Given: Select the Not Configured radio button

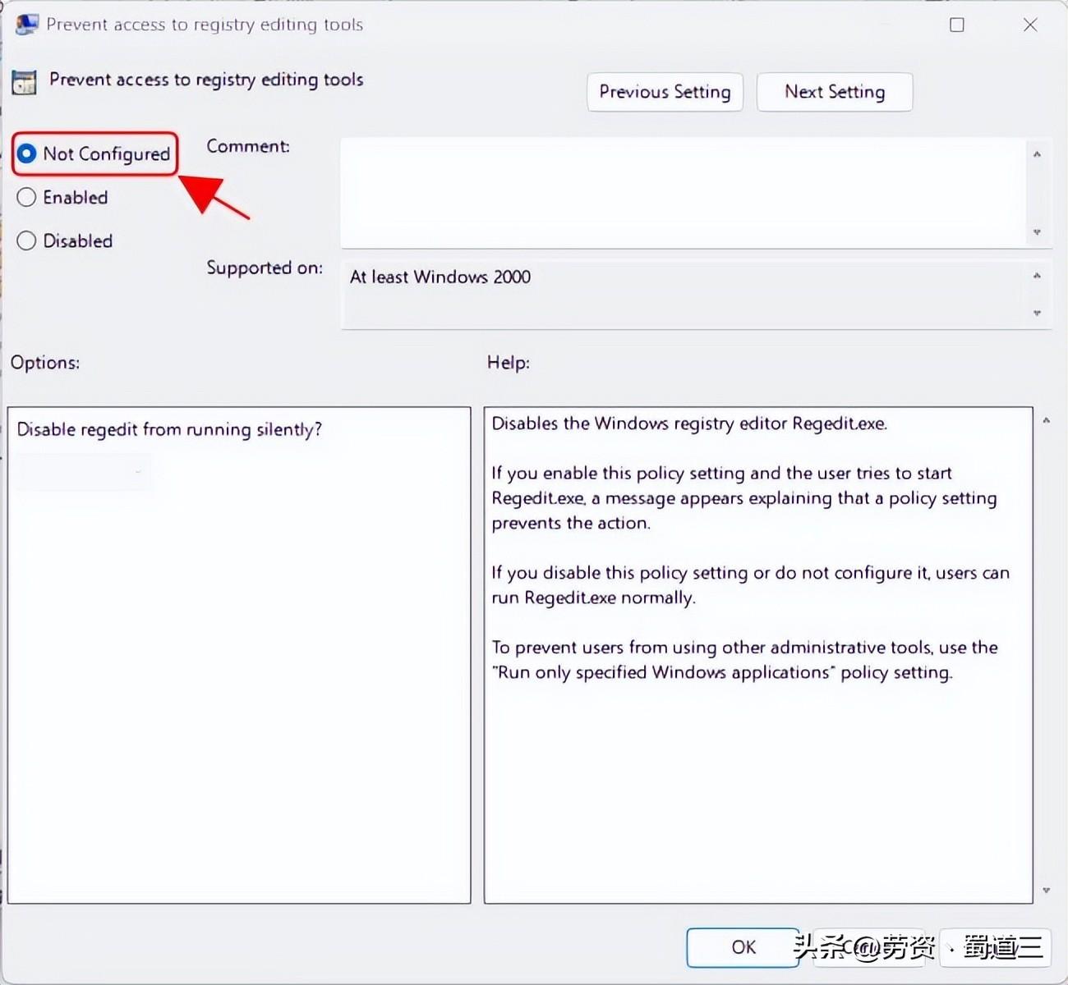Looking at the screenshot, I should pos(27,153).
